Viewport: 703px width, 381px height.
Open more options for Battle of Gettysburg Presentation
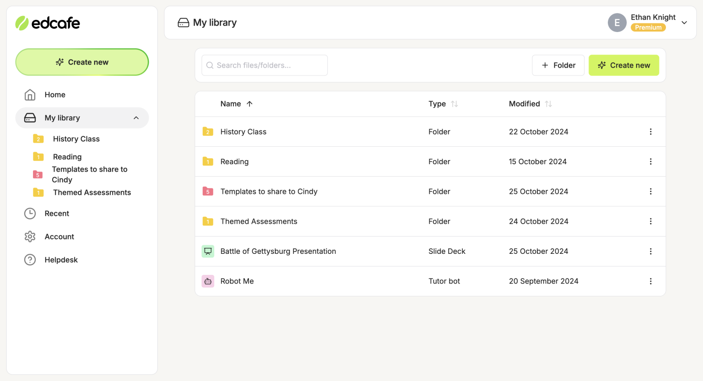click(650, 252)
